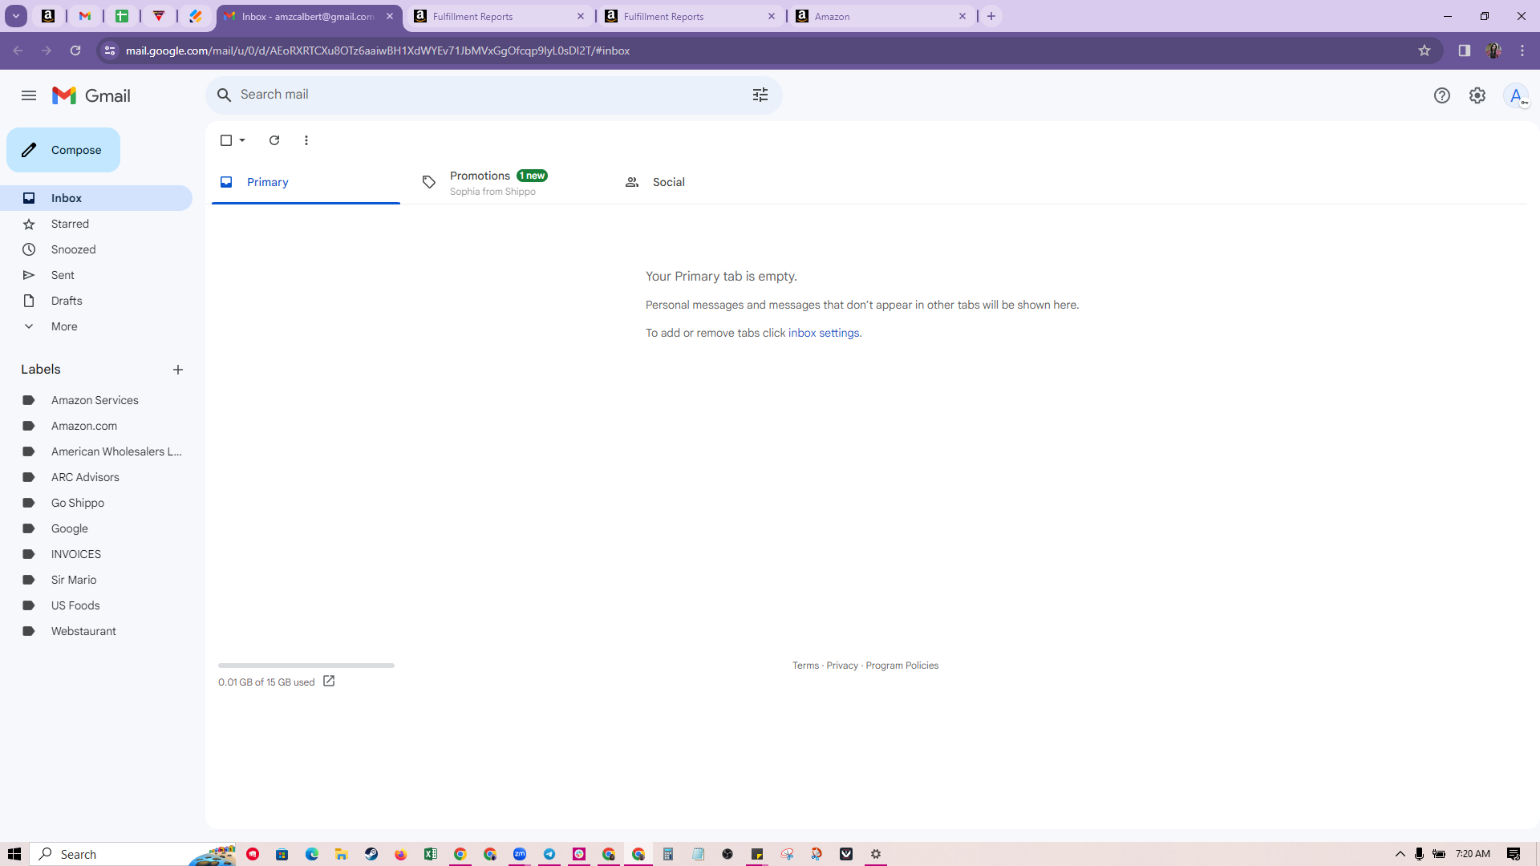Open Zoom from the taskbar
Image resolution: width=1540 pixels, height=866 pixels.
tap(520, 854)
